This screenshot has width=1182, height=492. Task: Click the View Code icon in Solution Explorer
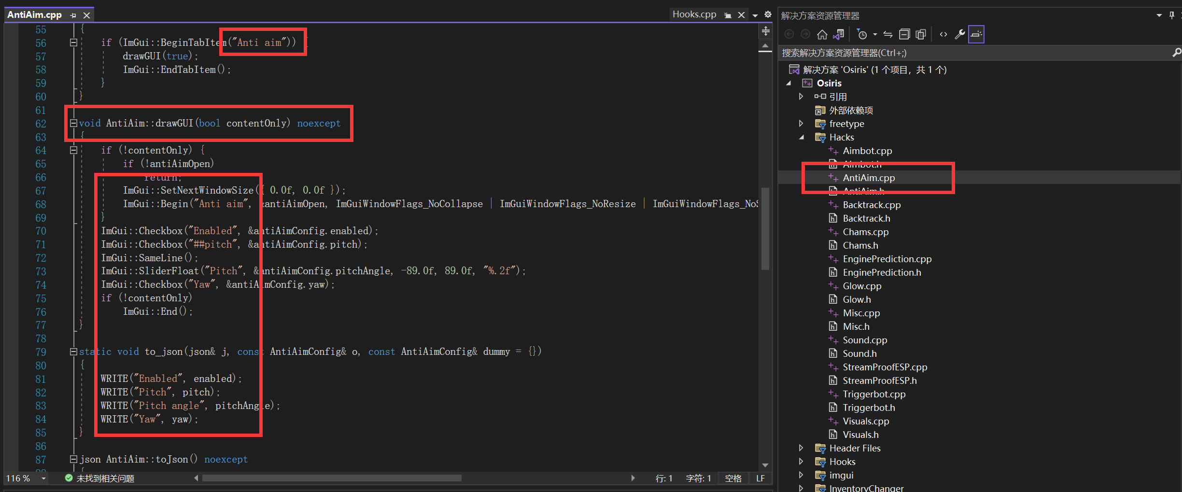click(943, 34)
